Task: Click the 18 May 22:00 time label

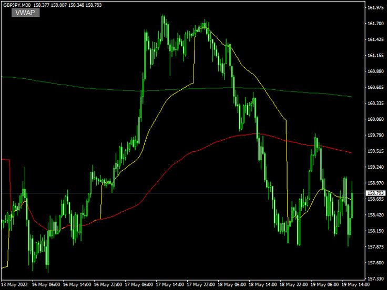Action: click(x=294, y=284)
